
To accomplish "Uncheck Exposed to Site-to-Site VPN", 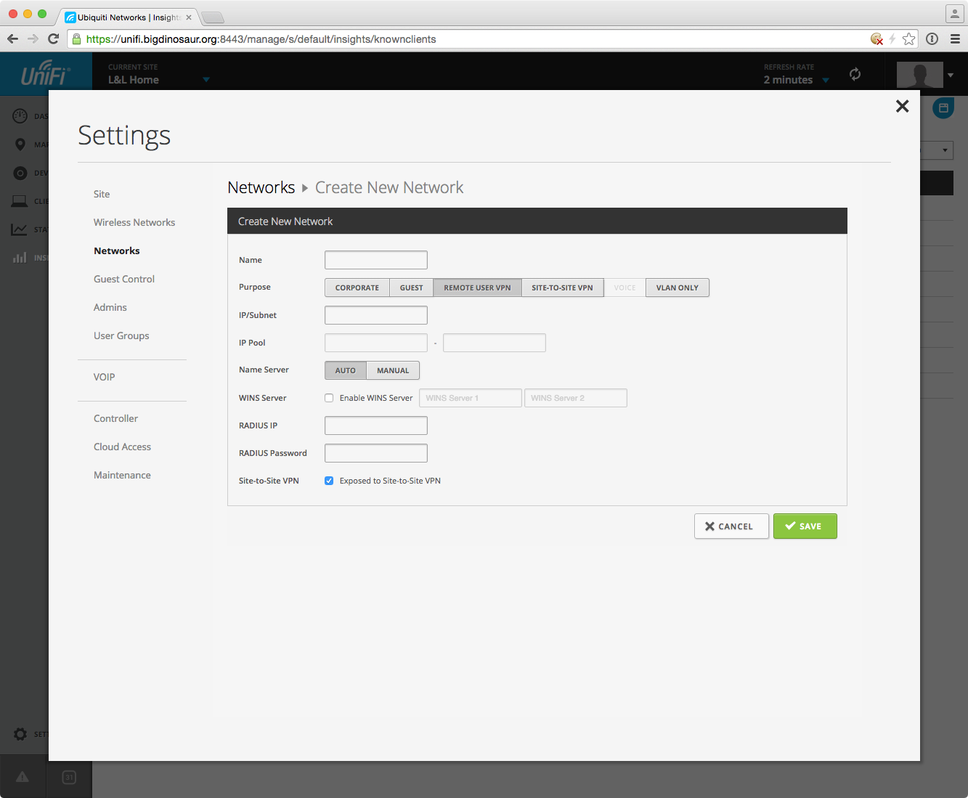I will [x=329, y=481].
